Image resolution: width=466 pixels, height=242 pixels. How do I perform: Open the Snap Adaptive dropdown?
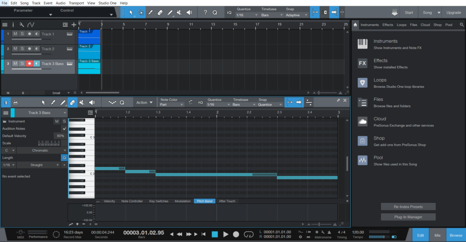296,15
